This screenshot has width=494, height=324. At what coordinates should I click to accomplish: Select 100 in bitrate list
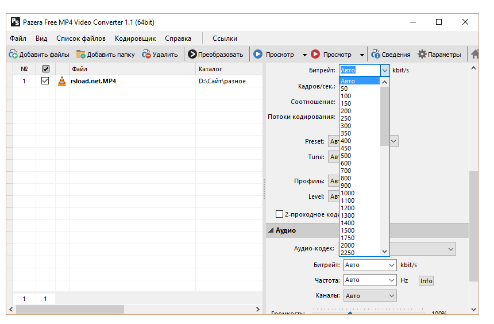360,96
